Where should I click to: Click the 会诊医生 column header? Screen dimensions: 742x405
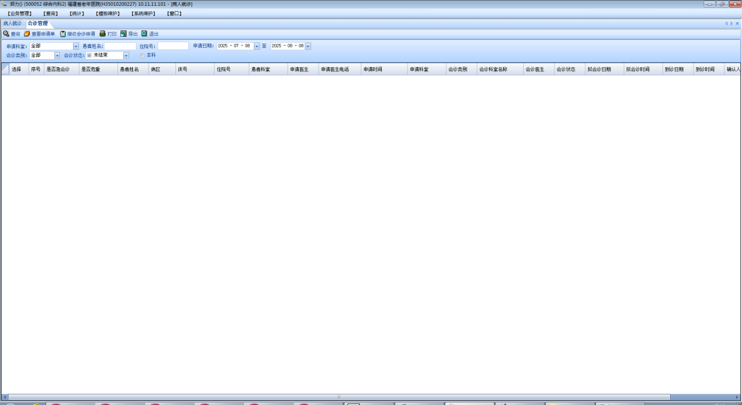pos(539,69)
